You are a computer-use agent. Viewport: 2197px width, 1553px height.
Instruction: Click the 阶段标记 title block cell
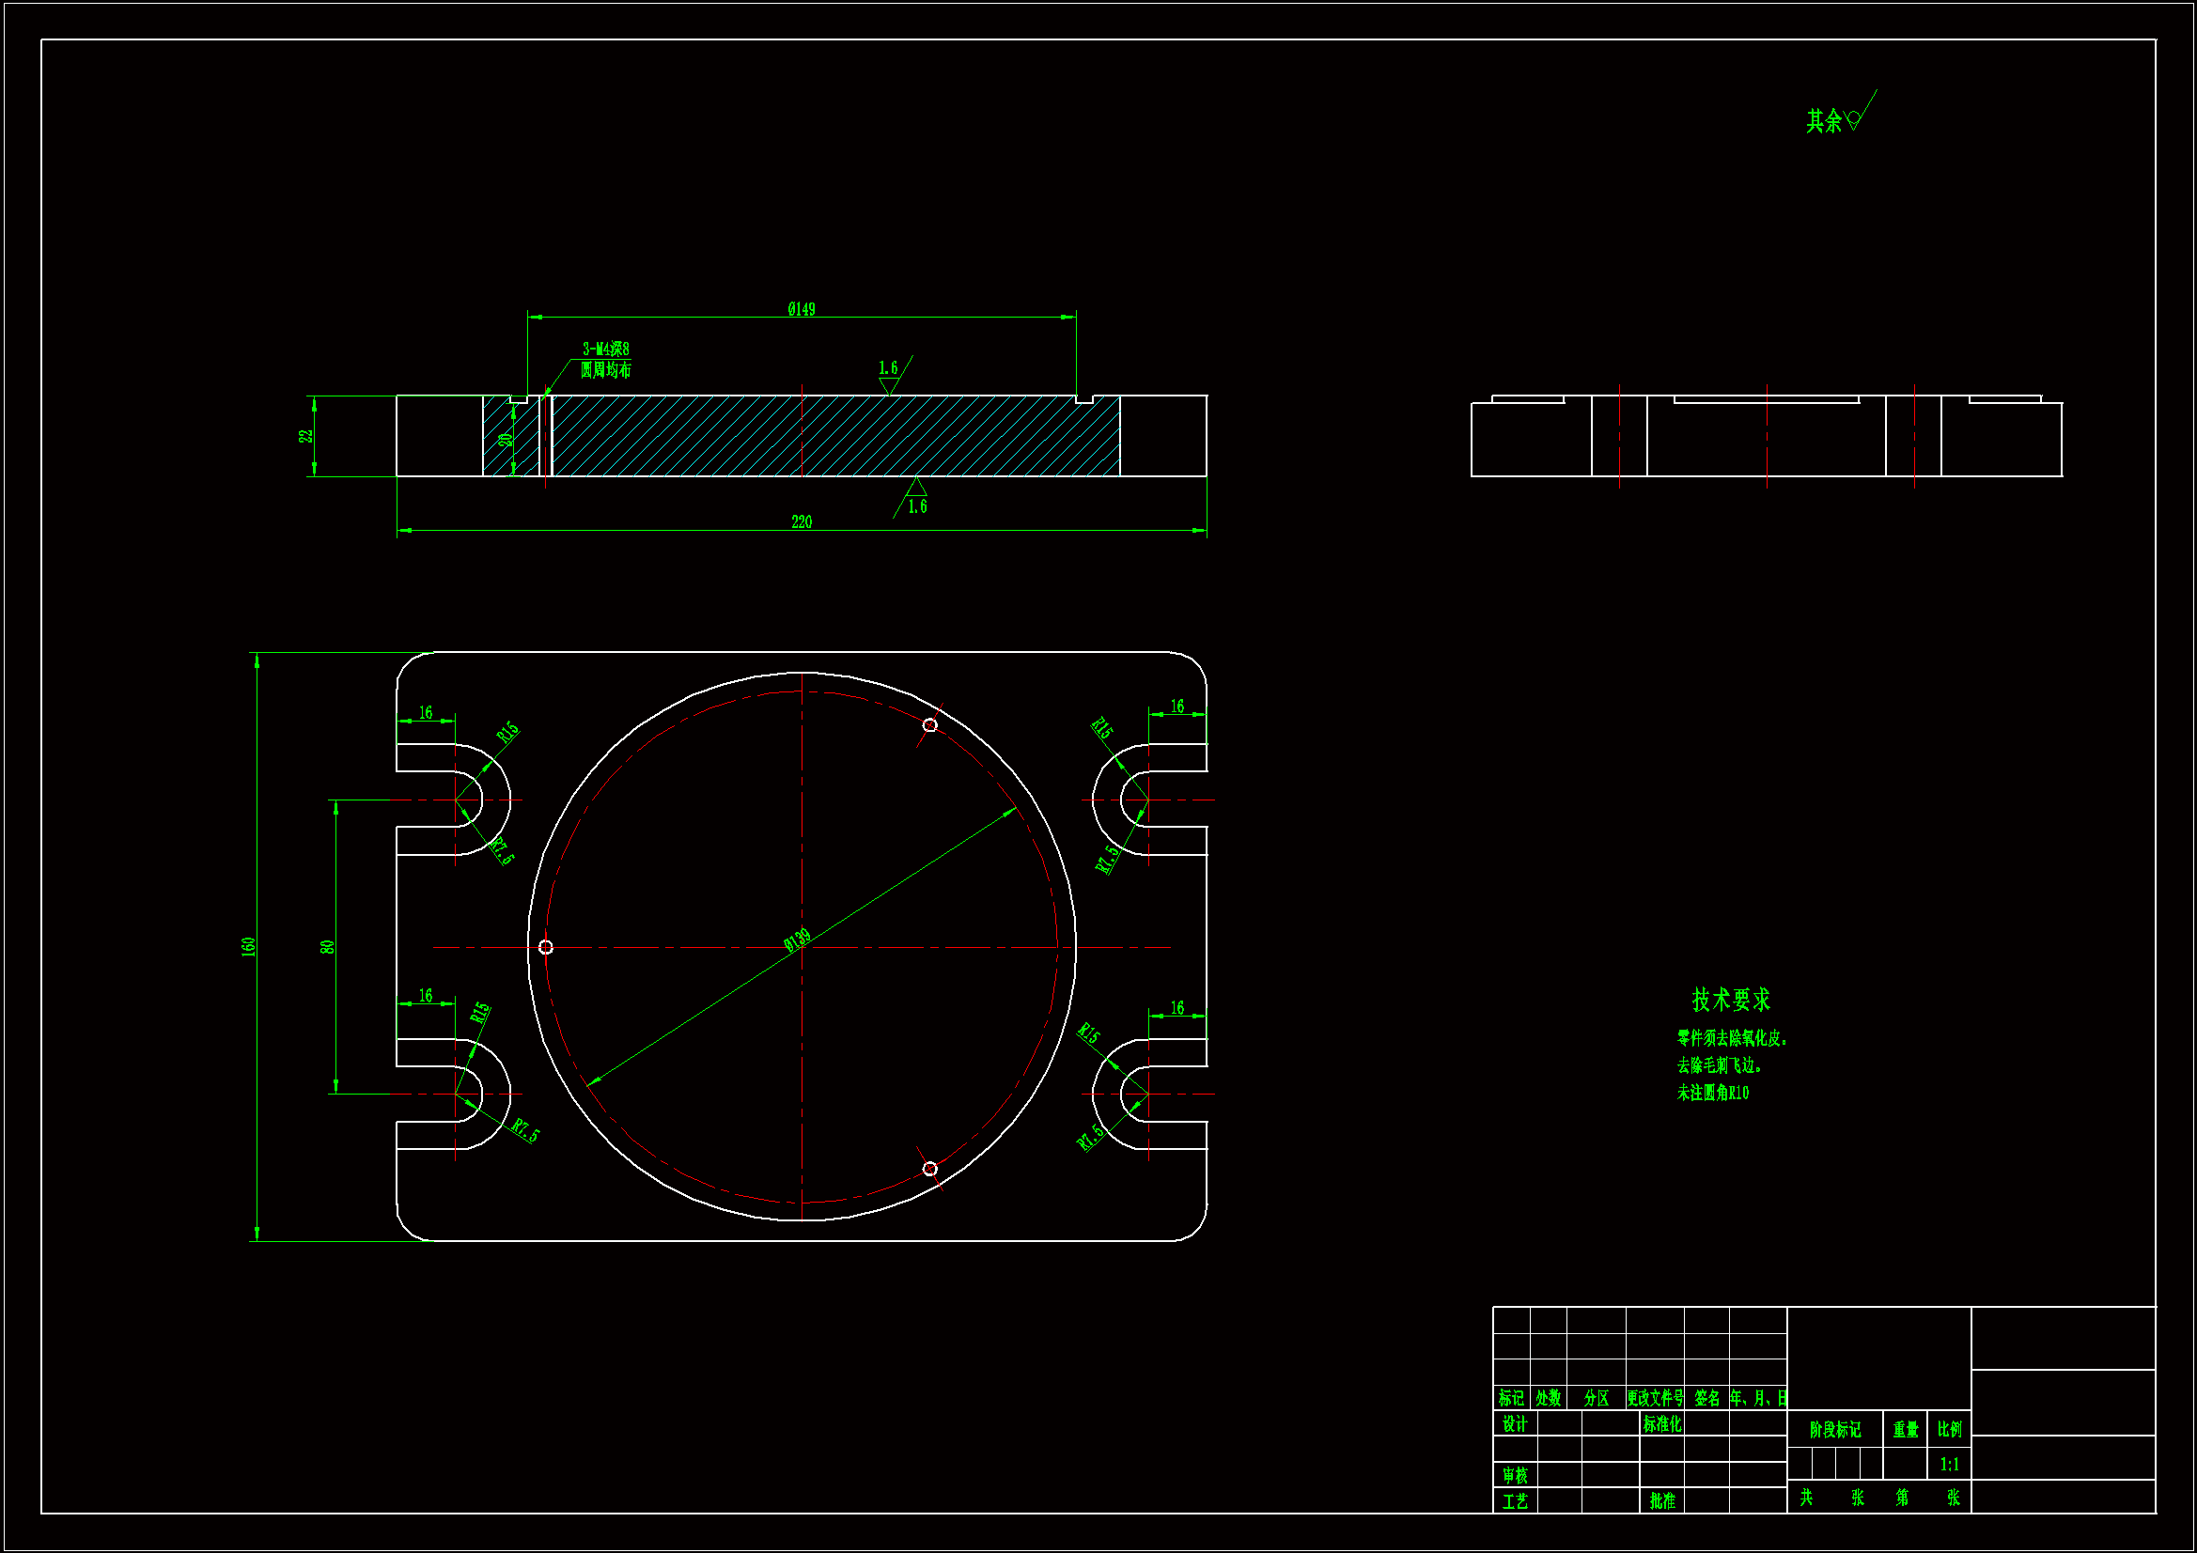[x=1834, y=1430]
